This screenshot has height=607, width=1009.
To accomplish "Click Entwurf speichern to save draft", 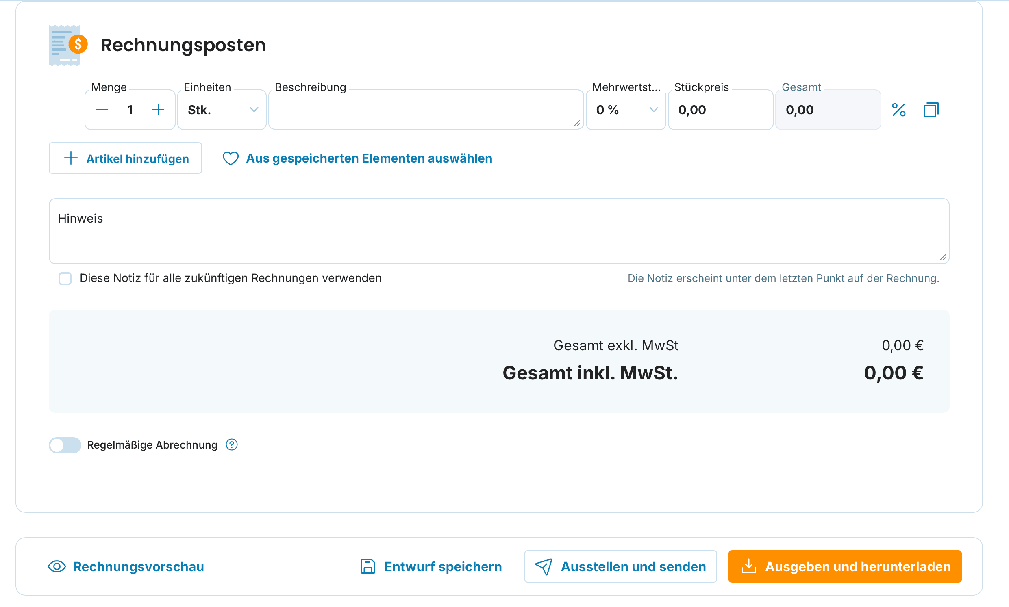I will coord(431,566).
